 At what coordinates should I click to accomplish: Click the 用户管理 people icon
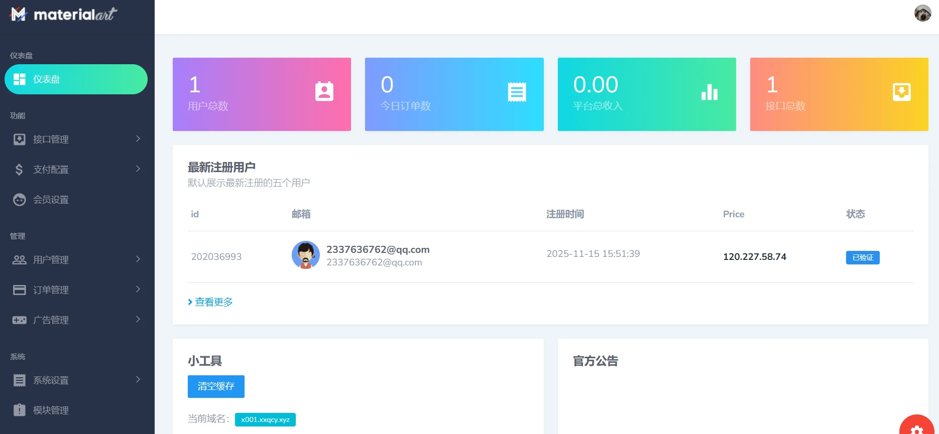click(20, 260)
